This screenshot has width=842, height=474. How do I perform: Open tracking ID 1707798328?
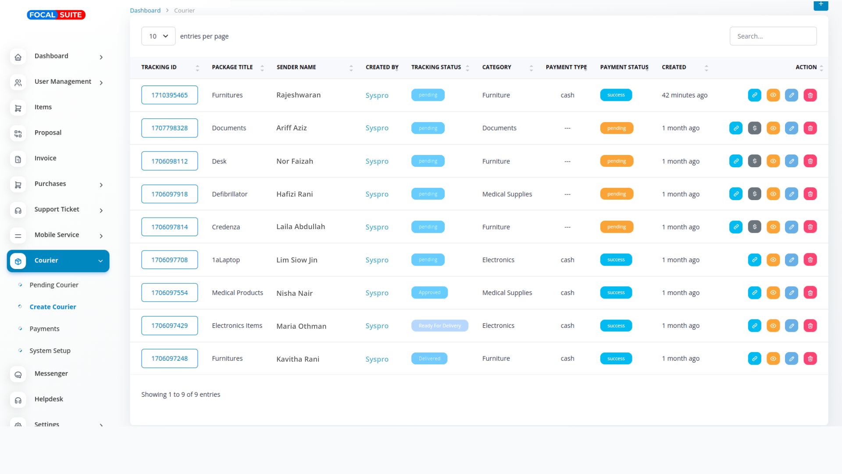click(x=169, y=128)
